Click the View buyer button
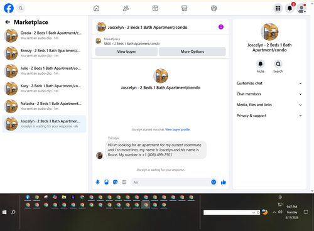This screenshot has width=314, height=231. (x=126, y=51)
